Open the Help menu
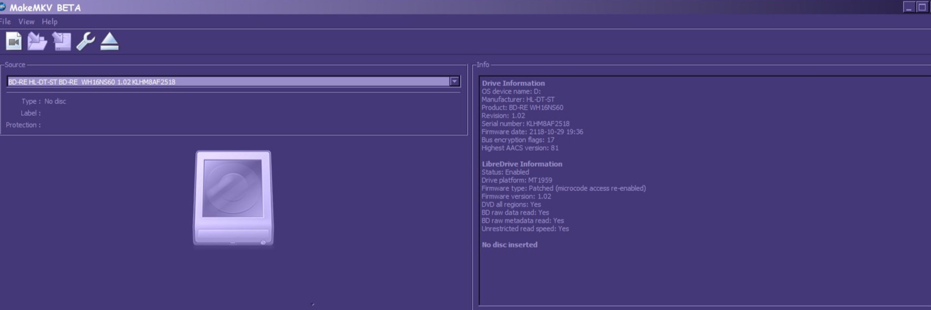This screenshot has width=931, height=310. coord(50,22)
